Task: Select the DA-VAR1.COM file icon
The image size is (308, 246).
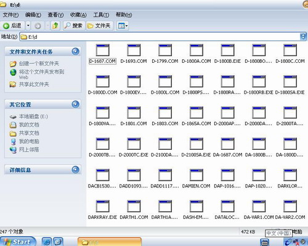Action: coord(259,206)
